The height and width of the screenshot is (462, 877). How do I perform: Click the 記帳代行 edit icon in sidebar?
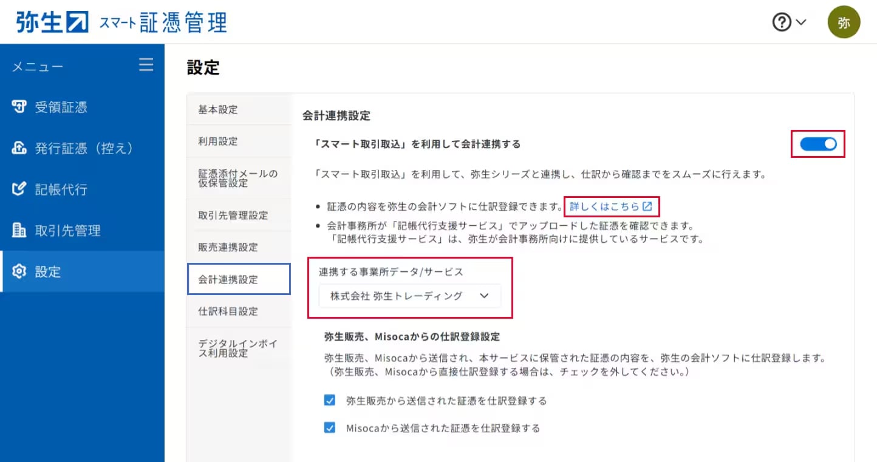click(x=19, y=189)
